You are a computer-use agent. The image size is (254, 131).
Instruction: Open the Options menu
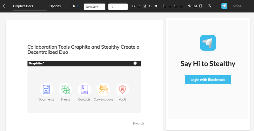pyautogui.click(x=55, y=6)
